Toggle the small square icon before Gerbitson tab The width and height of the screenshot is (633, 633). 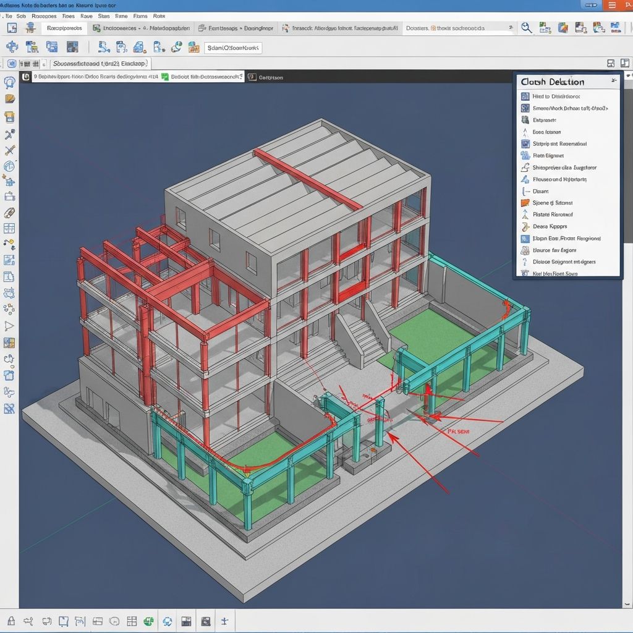(252, 77)
